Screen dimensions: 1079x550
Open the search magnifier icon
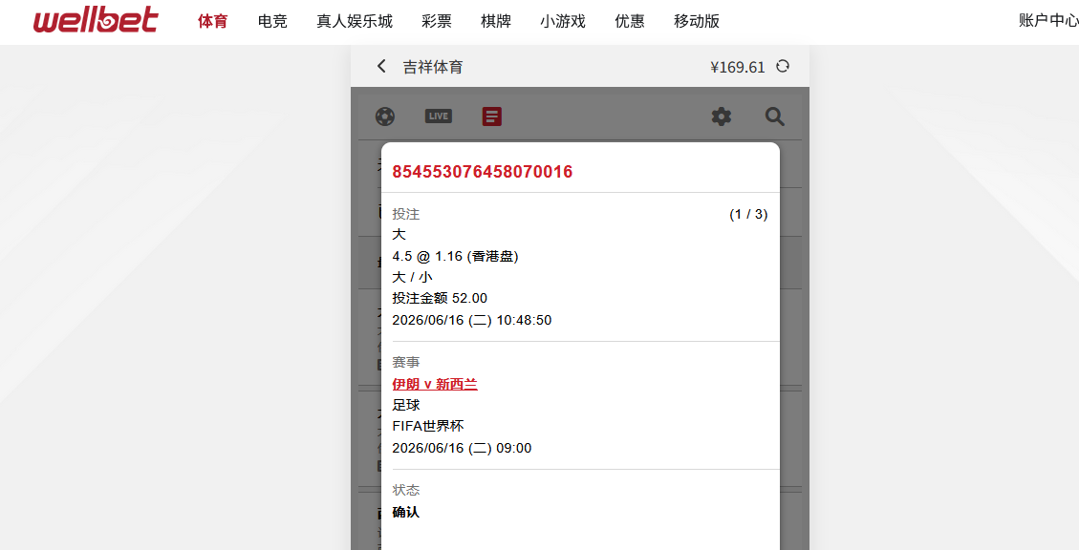pos(775,116)
